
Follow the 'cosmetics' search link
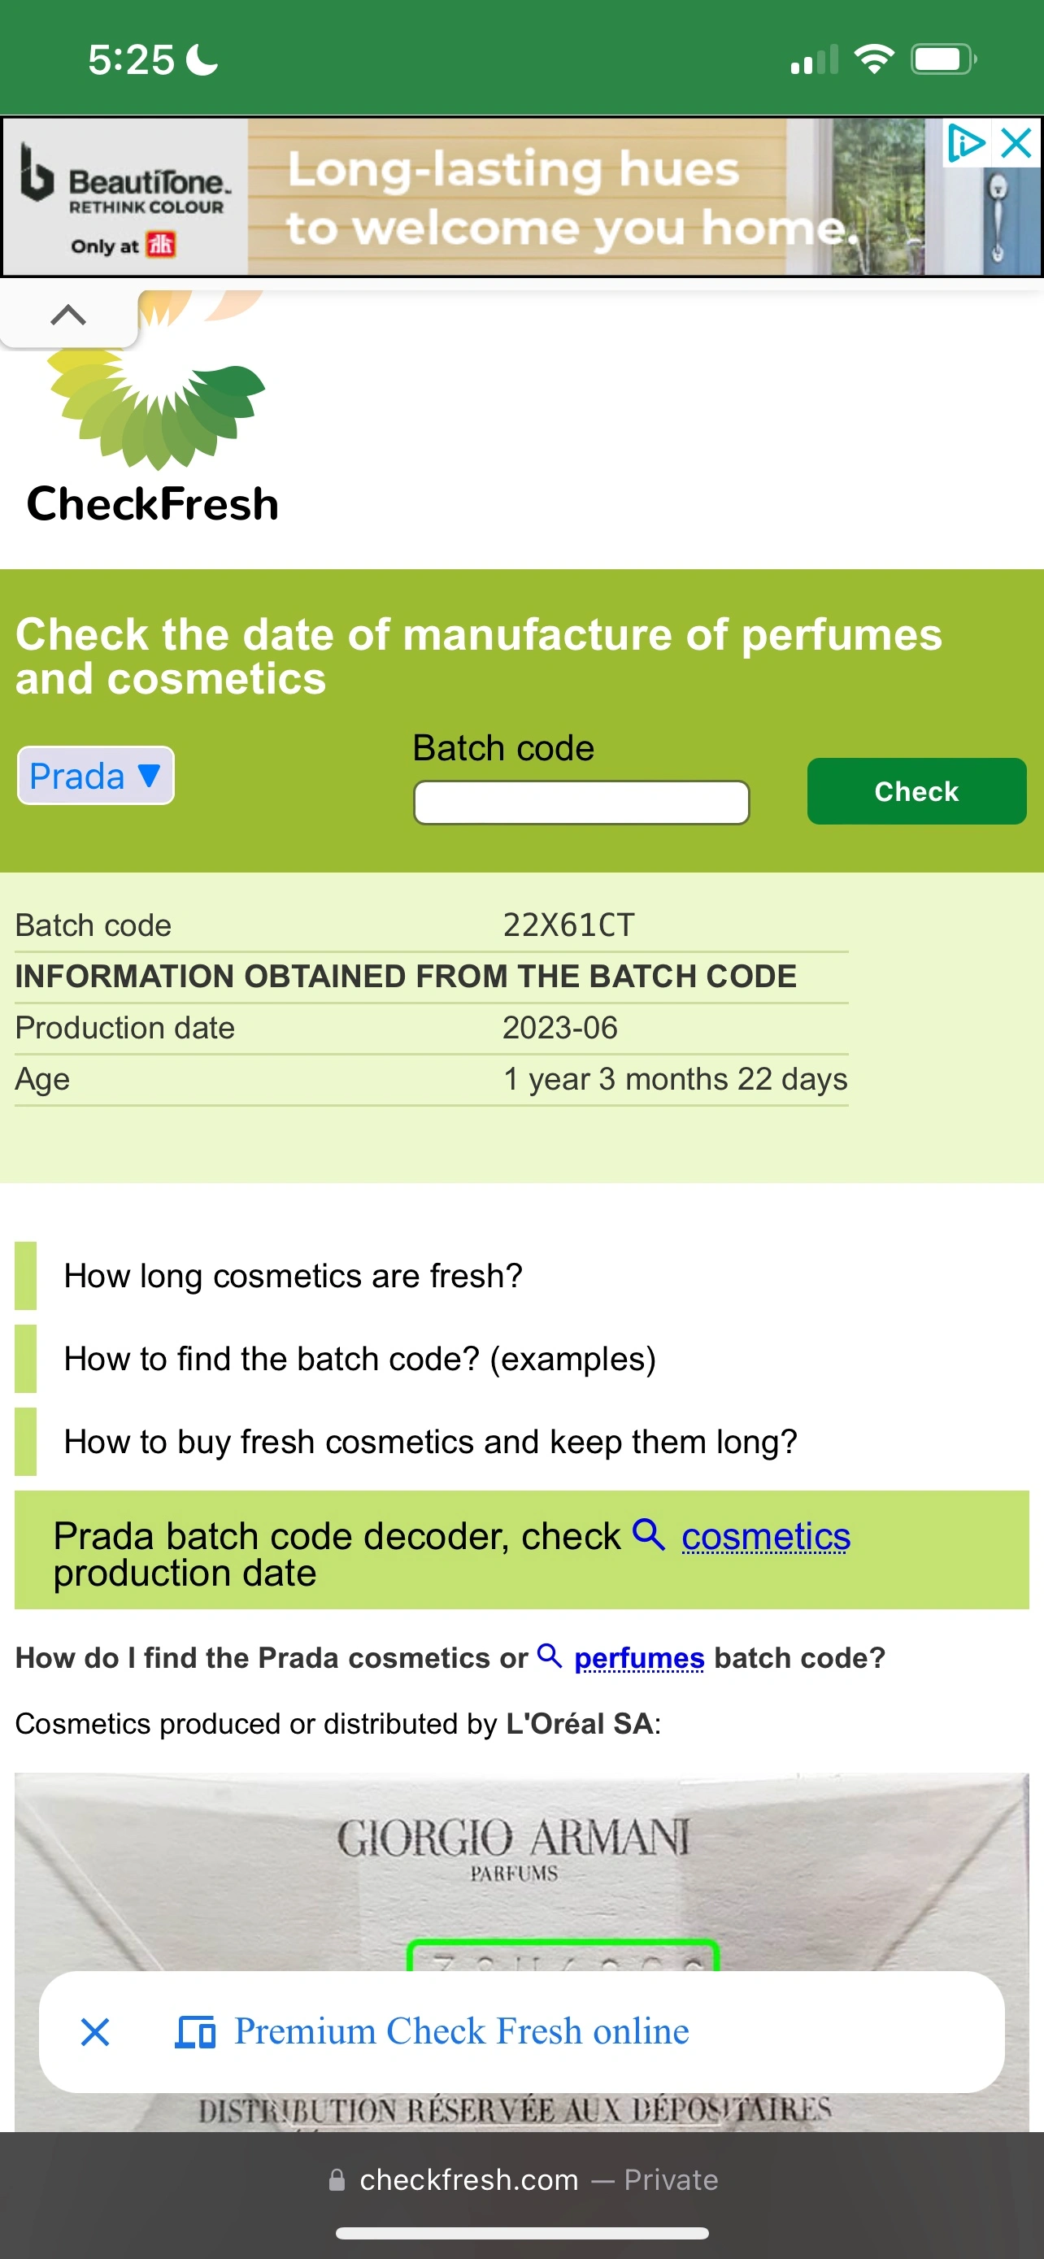765,1536
